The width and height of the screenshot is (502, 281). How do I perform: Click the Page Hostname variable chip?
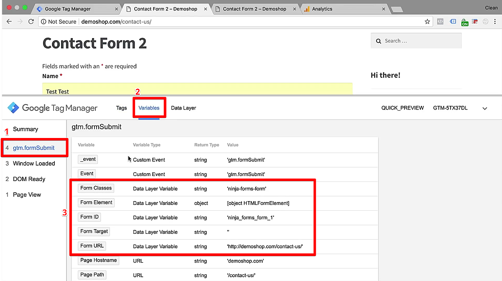point(98,260)
